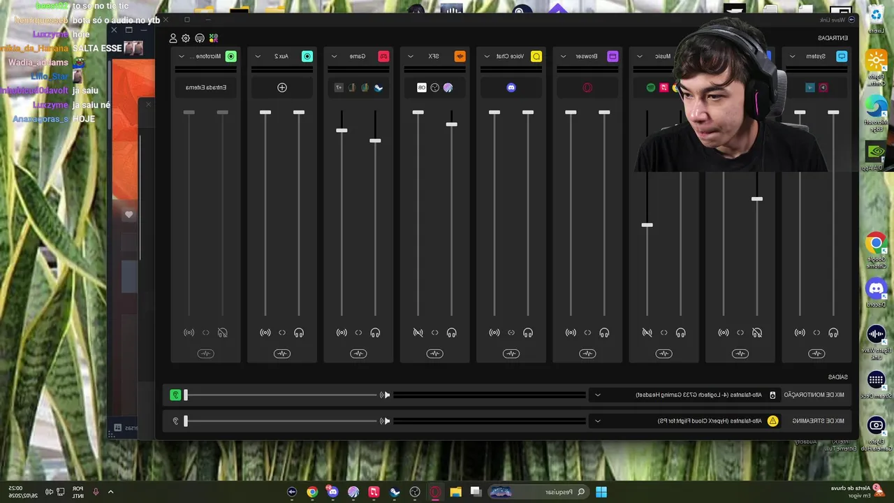Click the yellow Voice Chat channel icon
The height and width of the screenshot is (503, 894).
coord(536,56)
